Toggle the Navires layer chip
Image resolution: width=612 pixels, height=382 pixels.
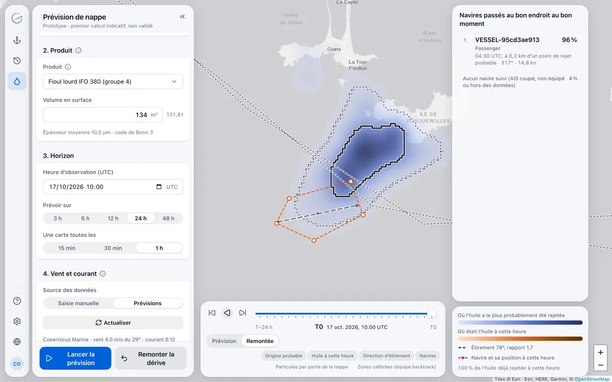pos(427,356)
